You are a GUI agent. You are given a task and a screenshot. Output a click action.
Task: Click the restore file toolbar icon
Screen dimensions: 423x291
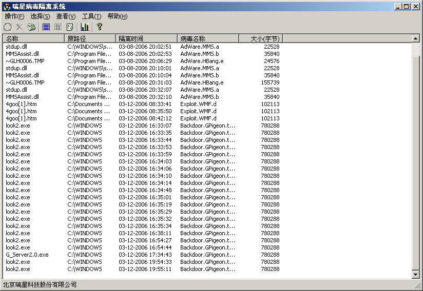click(8, 27)
